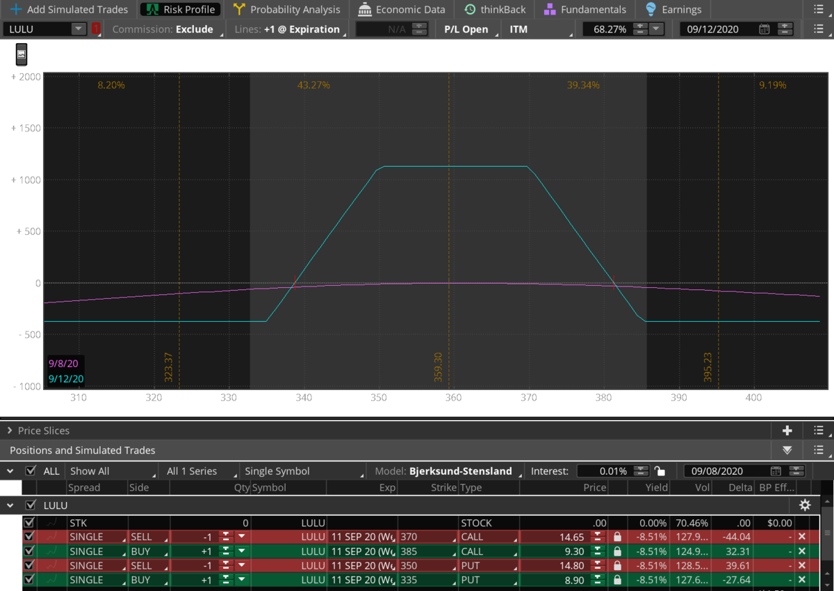Open Add Simulated Trades
This screenshot has height=591, width=834.
click(x=69, y=10)
